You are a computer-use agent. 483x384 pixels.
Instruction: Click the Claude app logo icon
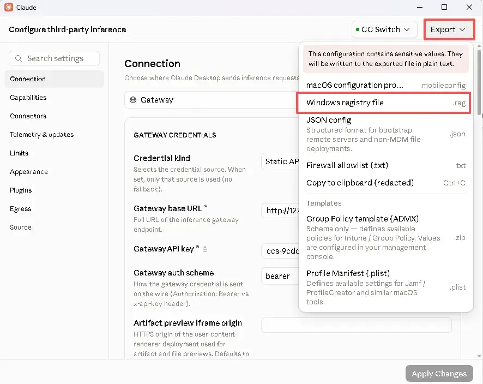point(9,7)
